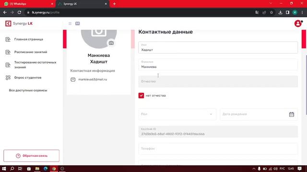Click the translate page icon in address bar
The image size is (307, 172).
click(x=257, y=12)
